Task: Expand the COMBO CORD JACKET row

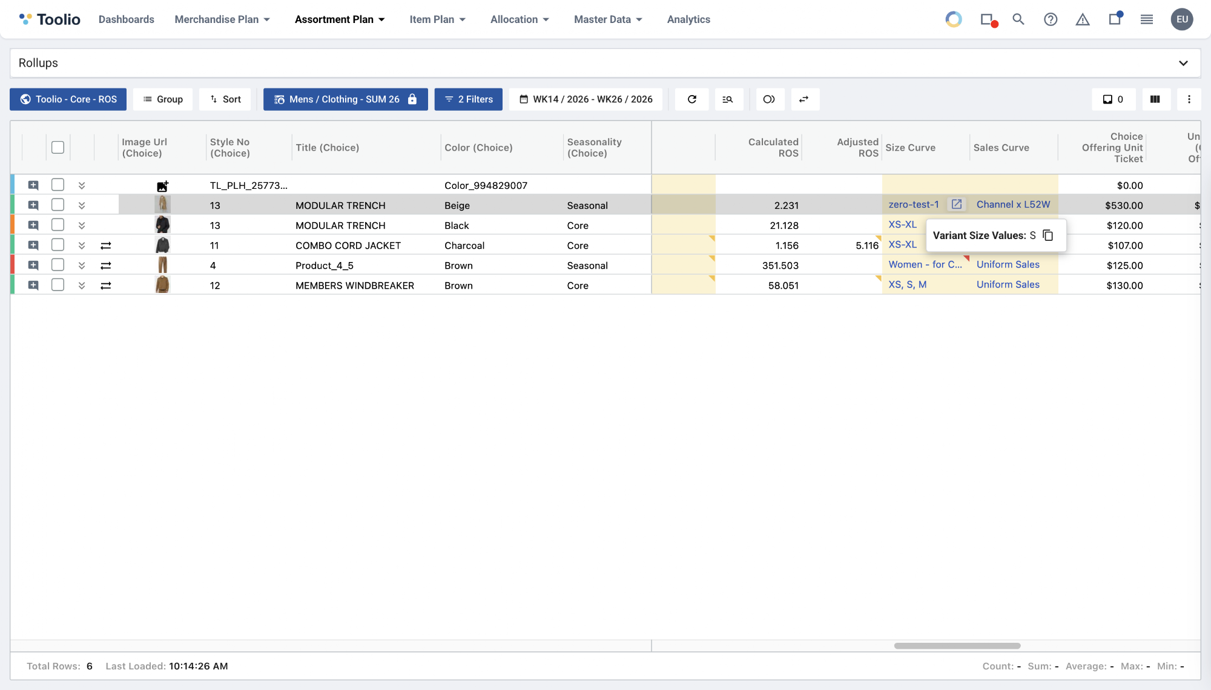Action: tap(82, 245)
